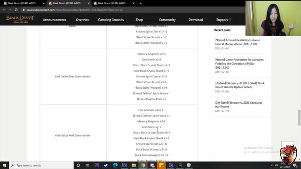Open File Explorer from the taskbar
The height and width of the screenshot is (169, 301).
click(x=134, y=165)
